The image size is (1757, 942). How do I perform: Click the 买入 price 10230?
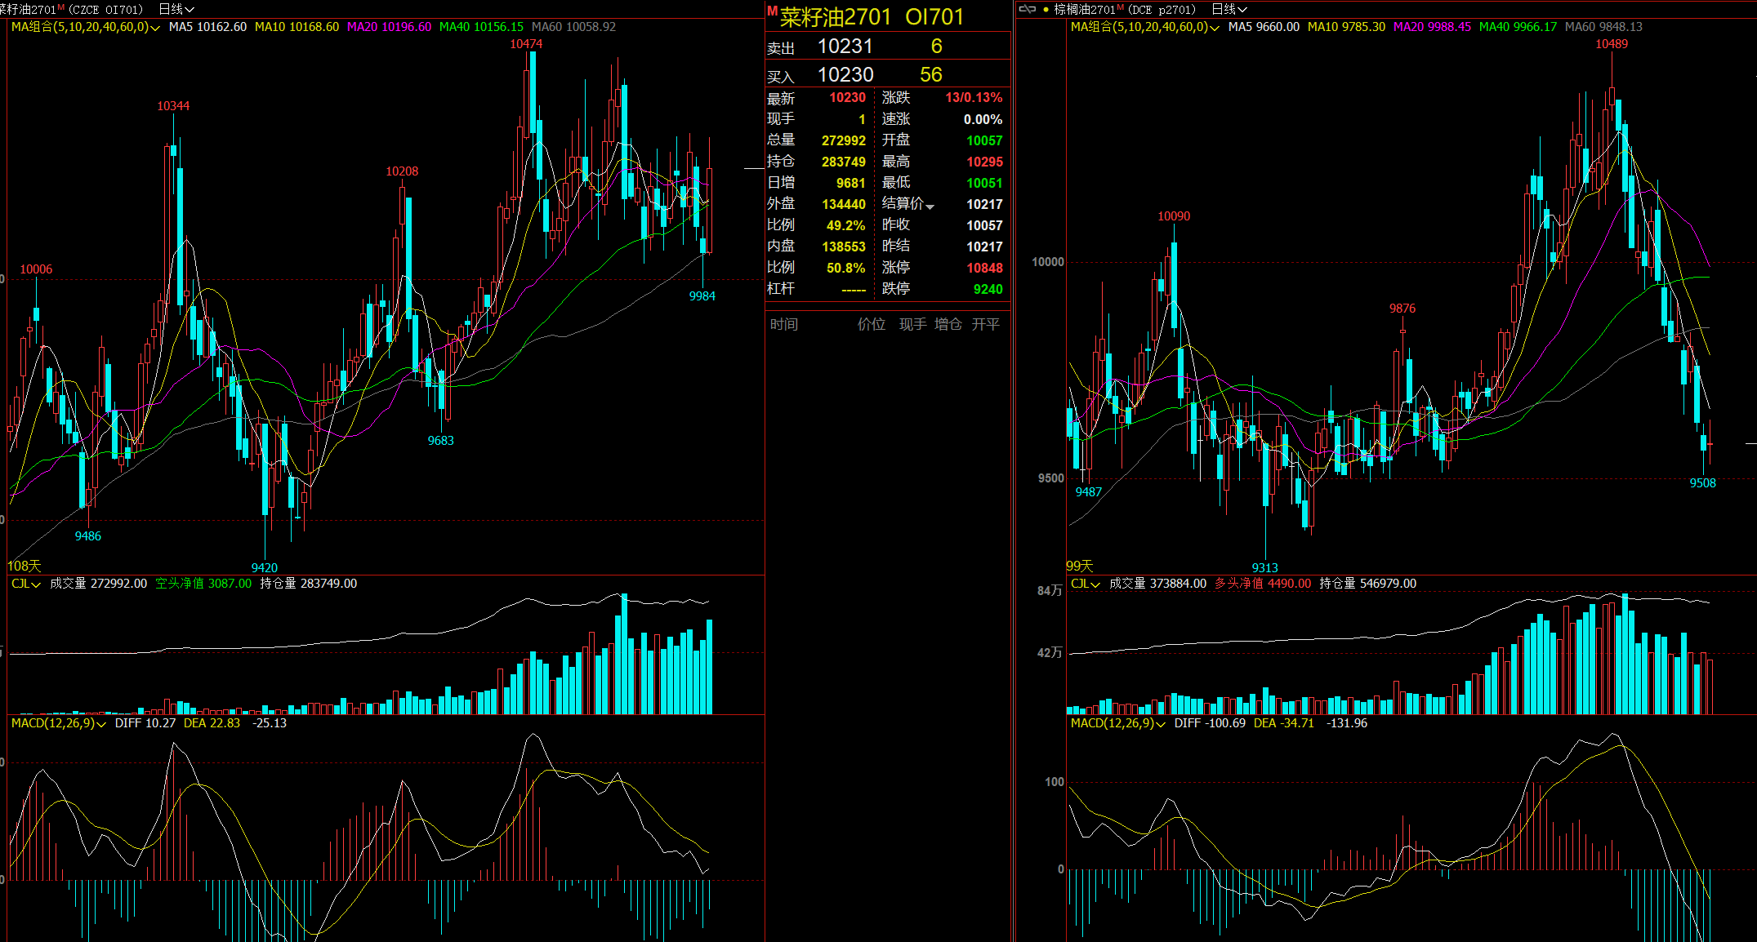[x=845, y=75]
